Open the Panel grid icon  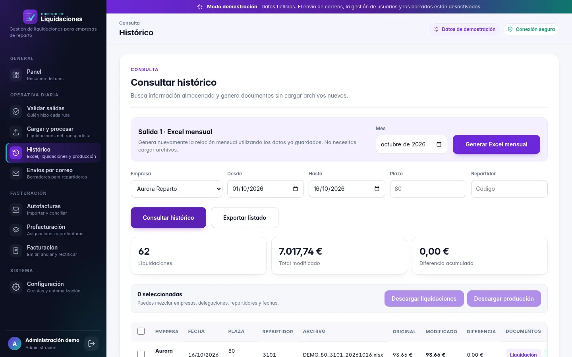coord(16,75)
